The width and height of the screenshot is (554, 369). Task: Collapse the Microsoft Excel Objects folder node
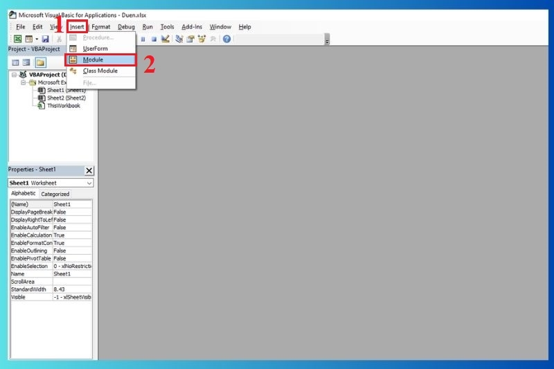point(23,82)
